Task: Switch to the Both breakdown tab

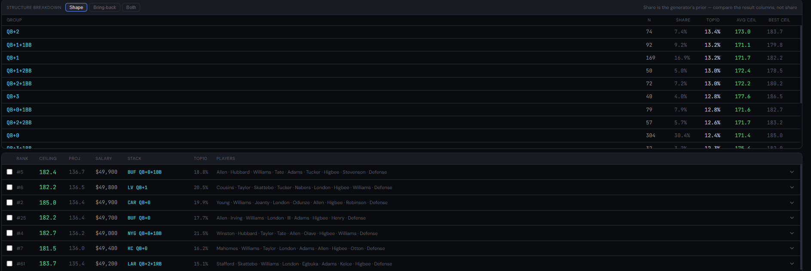Action: pos(131,7)
